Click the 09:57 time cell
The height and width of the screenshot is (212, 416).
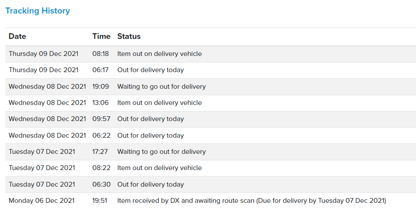pyautogui.click(x=101, y=119)
